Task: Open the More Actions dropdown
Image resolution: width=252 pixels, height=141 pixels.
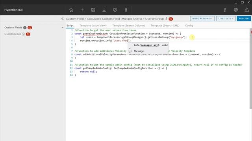Action: coord(202,18)
